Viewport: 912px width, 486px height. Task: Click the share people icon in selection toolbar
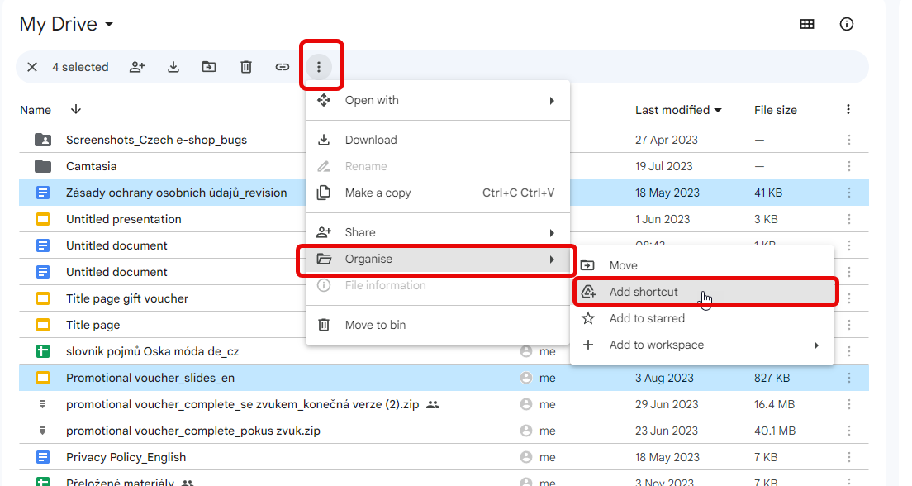pyautogui.click(x=137, y=67)
